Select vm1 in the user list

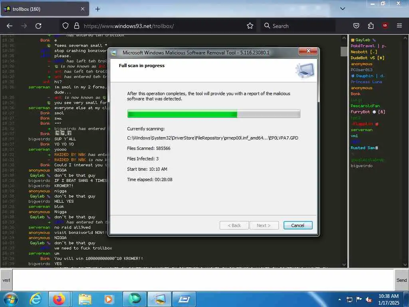pyautogui.click(x=354, y=136)
